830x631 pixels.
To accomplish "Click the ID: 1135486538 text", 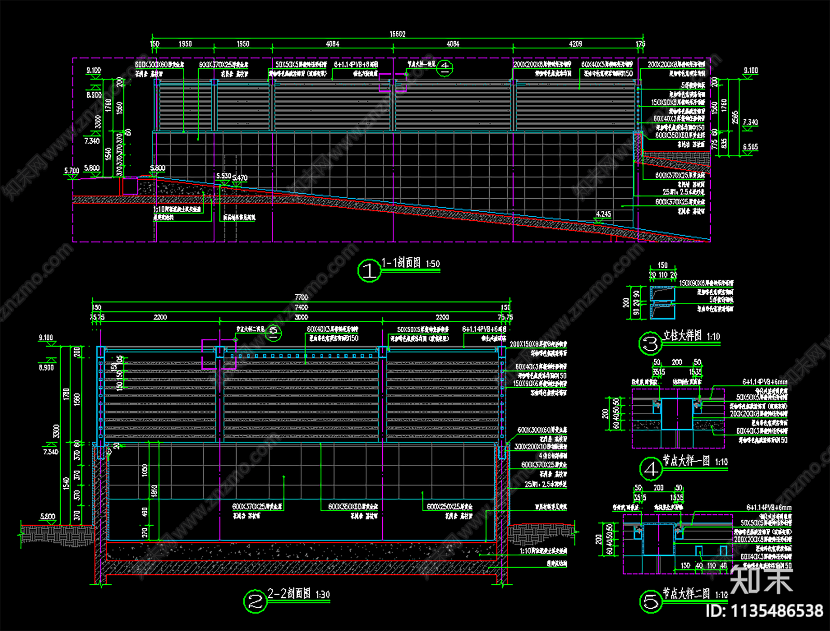I will click(x=765, y=611).
